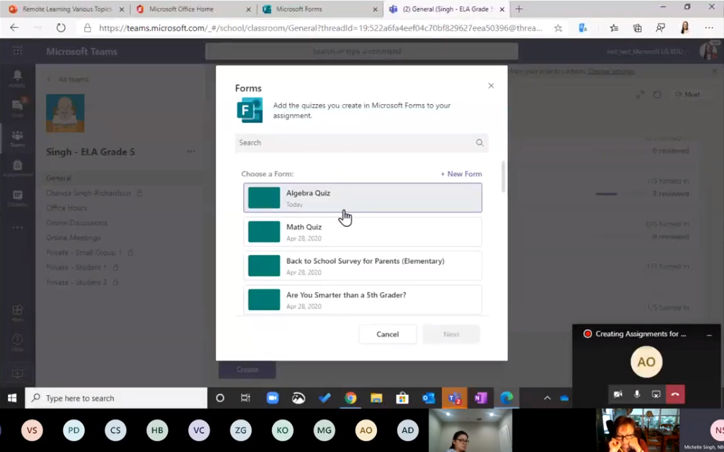Click the magnifier icon in Forms search
The image size is (724, 452).
tap(480, 143)
